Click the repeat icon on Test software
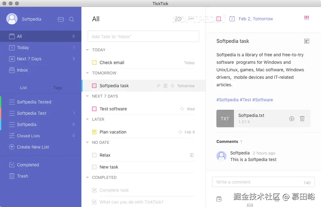This screenshot has height=207, width=321. [x=182, y=109]
